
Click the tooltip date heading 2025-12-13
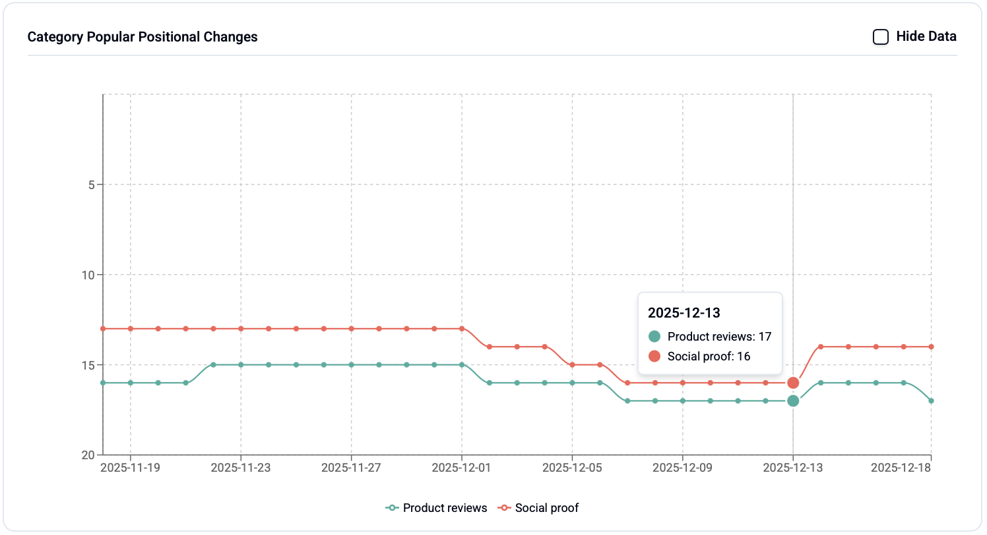(684, 313)
